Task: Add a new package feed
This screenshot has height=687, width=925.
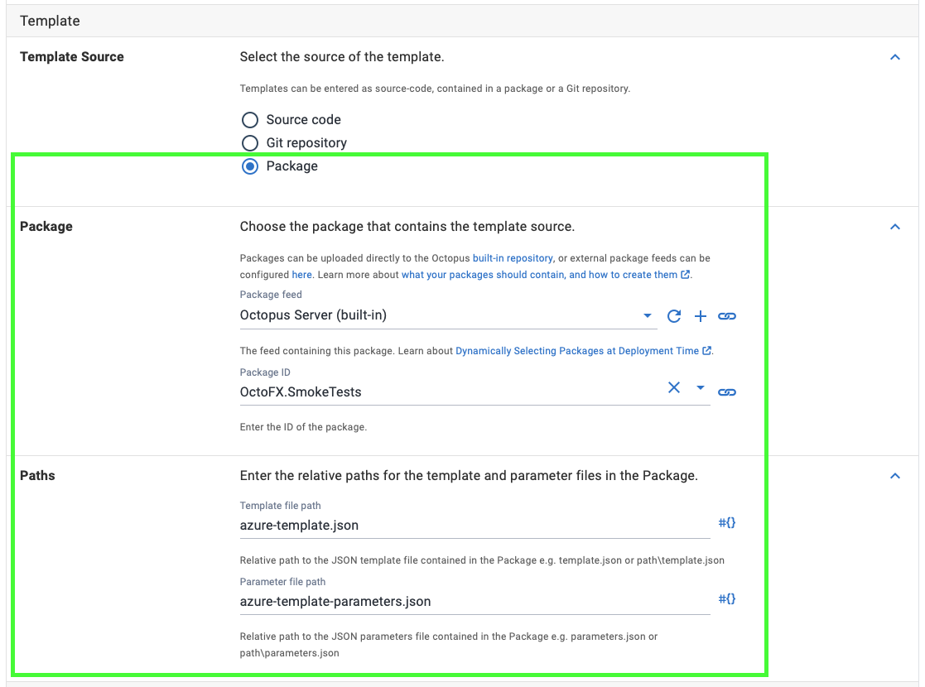Action: [x=701, y=315]
